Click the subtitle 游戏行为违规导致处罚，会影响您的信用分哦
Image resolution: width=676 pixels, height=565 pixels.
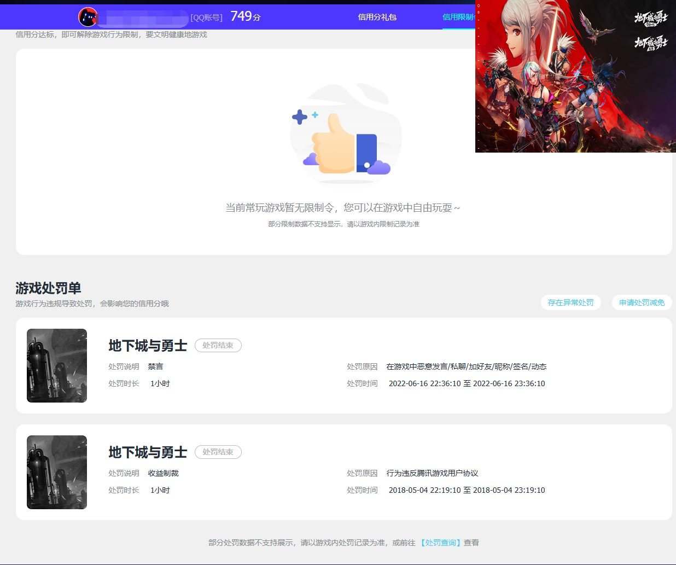92,304
